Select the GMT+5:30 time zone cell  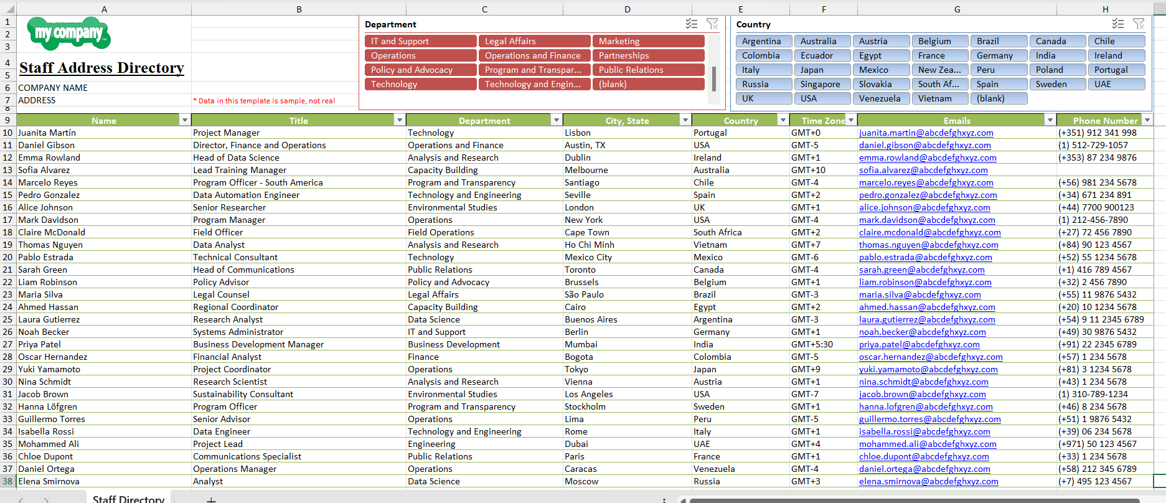tap(824, 344)
